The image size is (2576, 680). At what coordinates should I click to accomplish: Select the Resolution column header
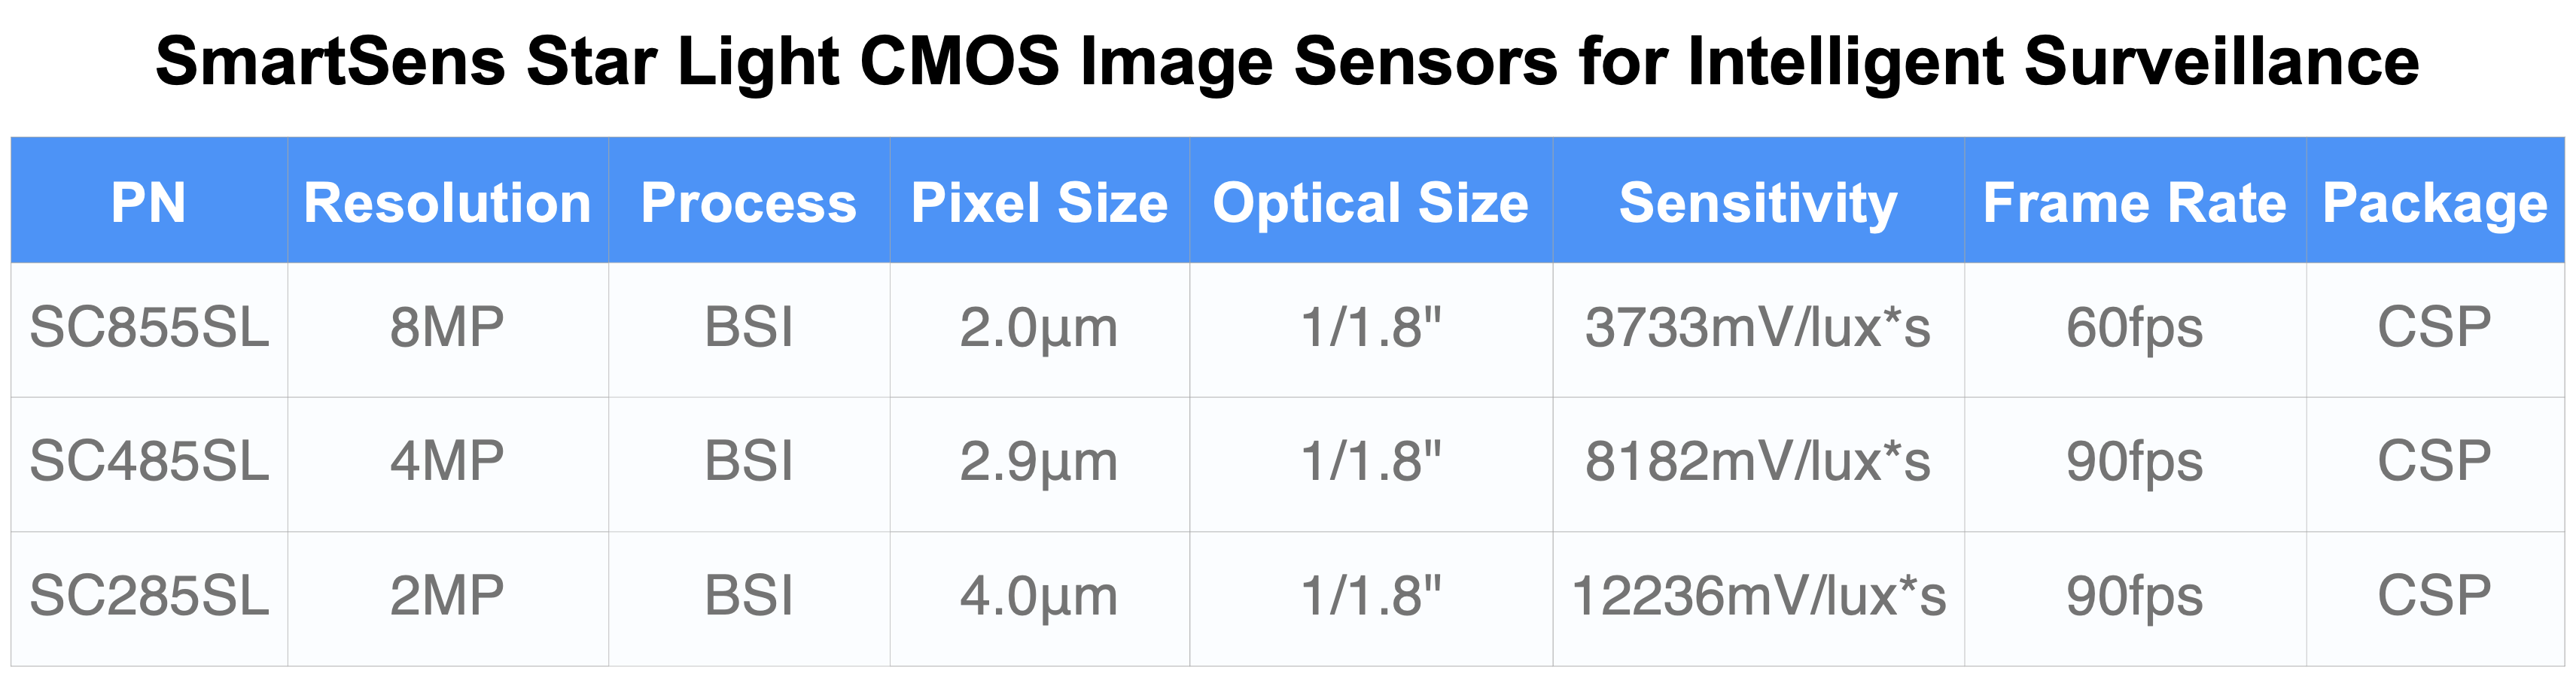[448, 202]
